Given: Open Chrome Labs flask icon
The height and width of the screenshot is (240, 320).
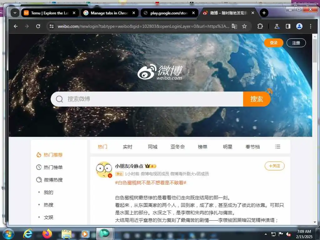Looking at the screenshot, I should pos(277,26).
